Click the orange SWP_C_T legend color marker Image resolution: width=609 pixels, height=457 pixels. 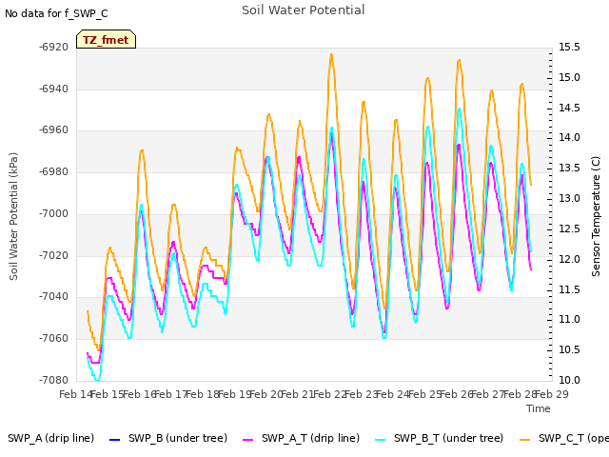(524, 440)
